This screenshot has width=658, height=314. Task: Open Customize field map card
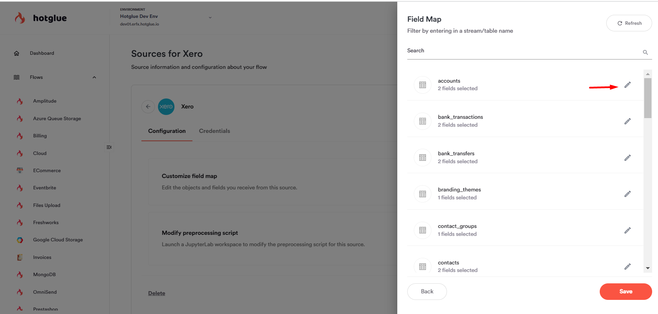tap(272, 182)
